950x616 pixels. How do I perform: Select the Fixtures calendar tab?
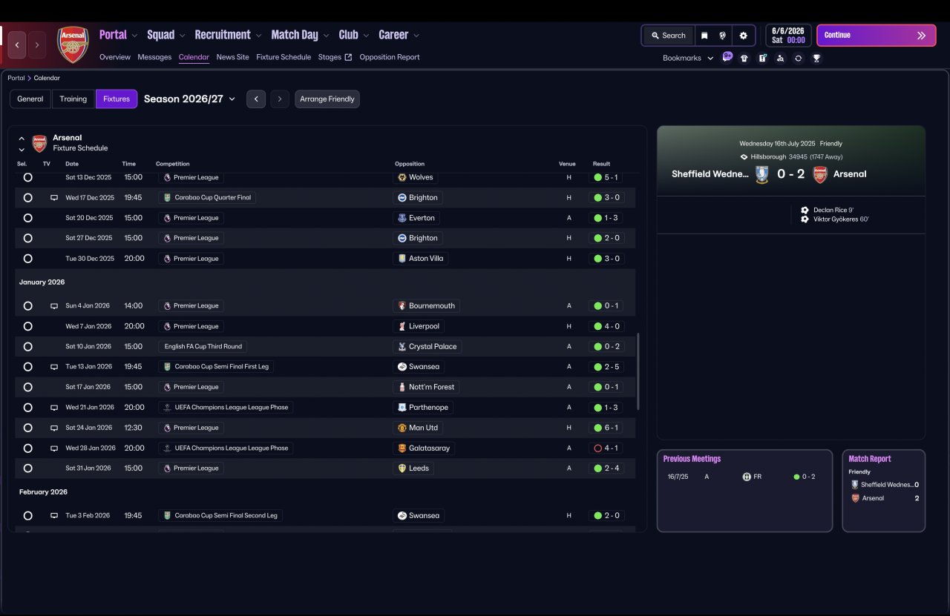117,99
